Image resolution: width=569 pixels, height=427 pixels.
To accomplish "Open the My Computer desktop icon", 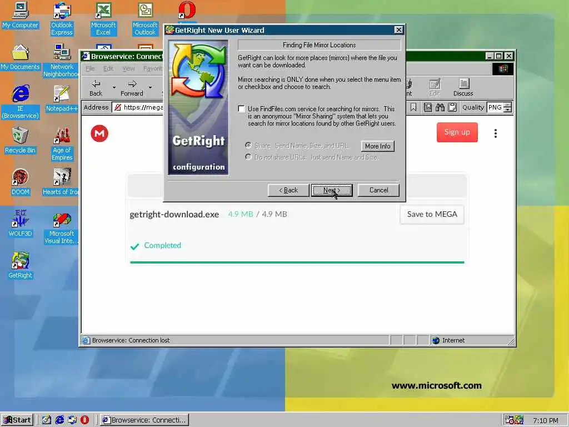I will (x=20, y=16).
